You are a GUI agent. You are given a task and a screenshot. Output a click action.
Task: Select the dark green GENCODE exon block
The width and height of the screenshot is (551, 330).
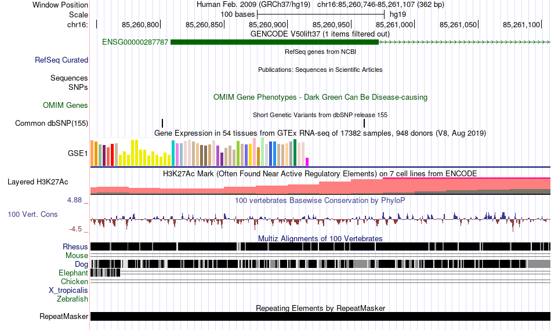point(274,42)
